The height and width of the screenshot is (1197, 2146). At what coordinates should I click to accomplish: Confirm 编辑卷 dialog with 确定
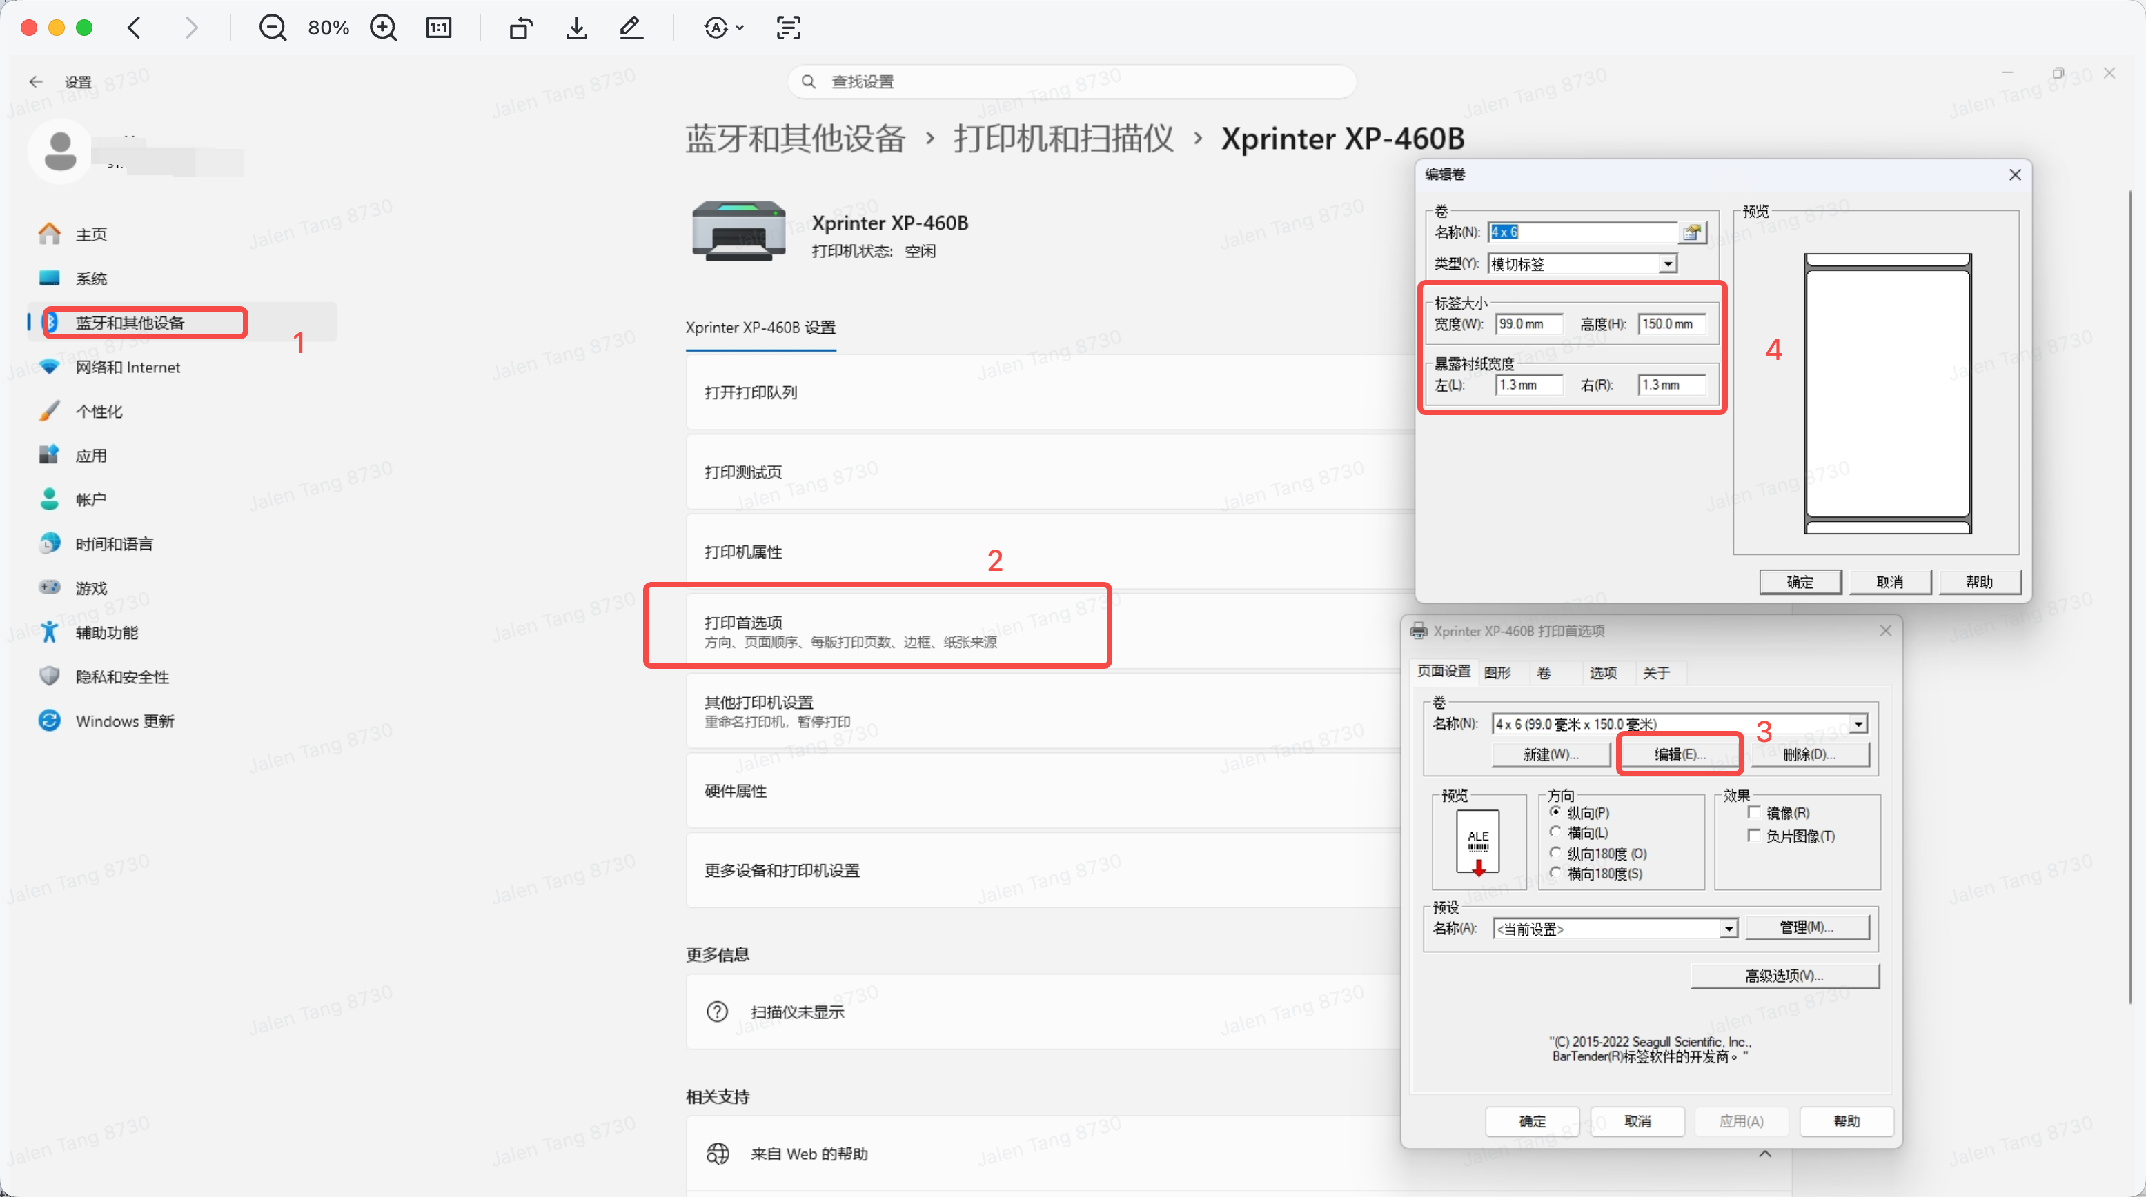[x=1800, y=582]
